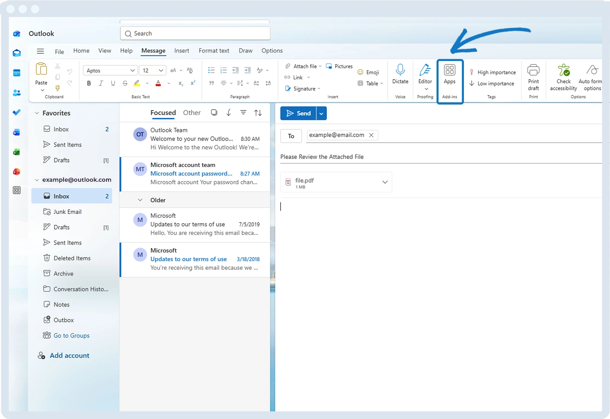
Task: Insert a quote block
Action: coord(211,83)
